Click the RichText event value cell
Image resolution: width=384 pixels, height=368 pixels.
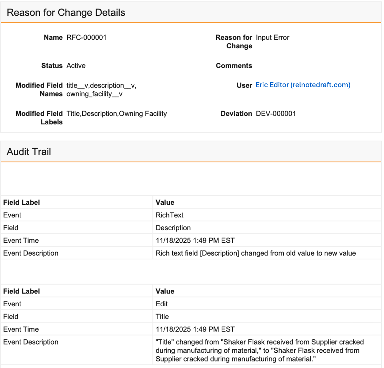[x=170, y=215]
